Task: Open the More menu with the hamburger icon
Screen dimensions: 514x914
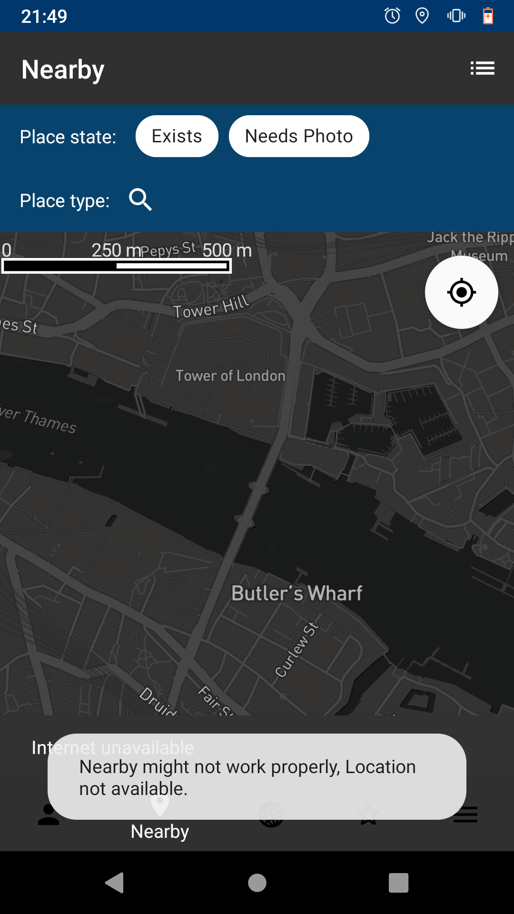Action: pyautogui.click(x=465, y=814)
